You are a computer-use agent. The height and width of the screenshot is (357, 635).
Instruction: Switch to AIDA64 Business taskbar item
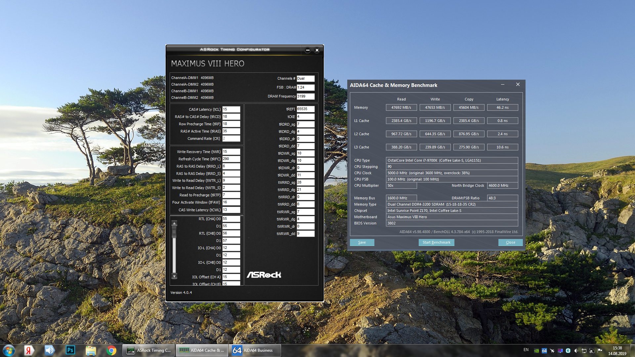(254, 350)
